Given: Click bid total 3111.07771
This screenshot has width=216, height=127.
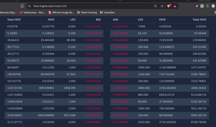Looking at the screenshot, I should pyautogui.click(x=15, y=122).
